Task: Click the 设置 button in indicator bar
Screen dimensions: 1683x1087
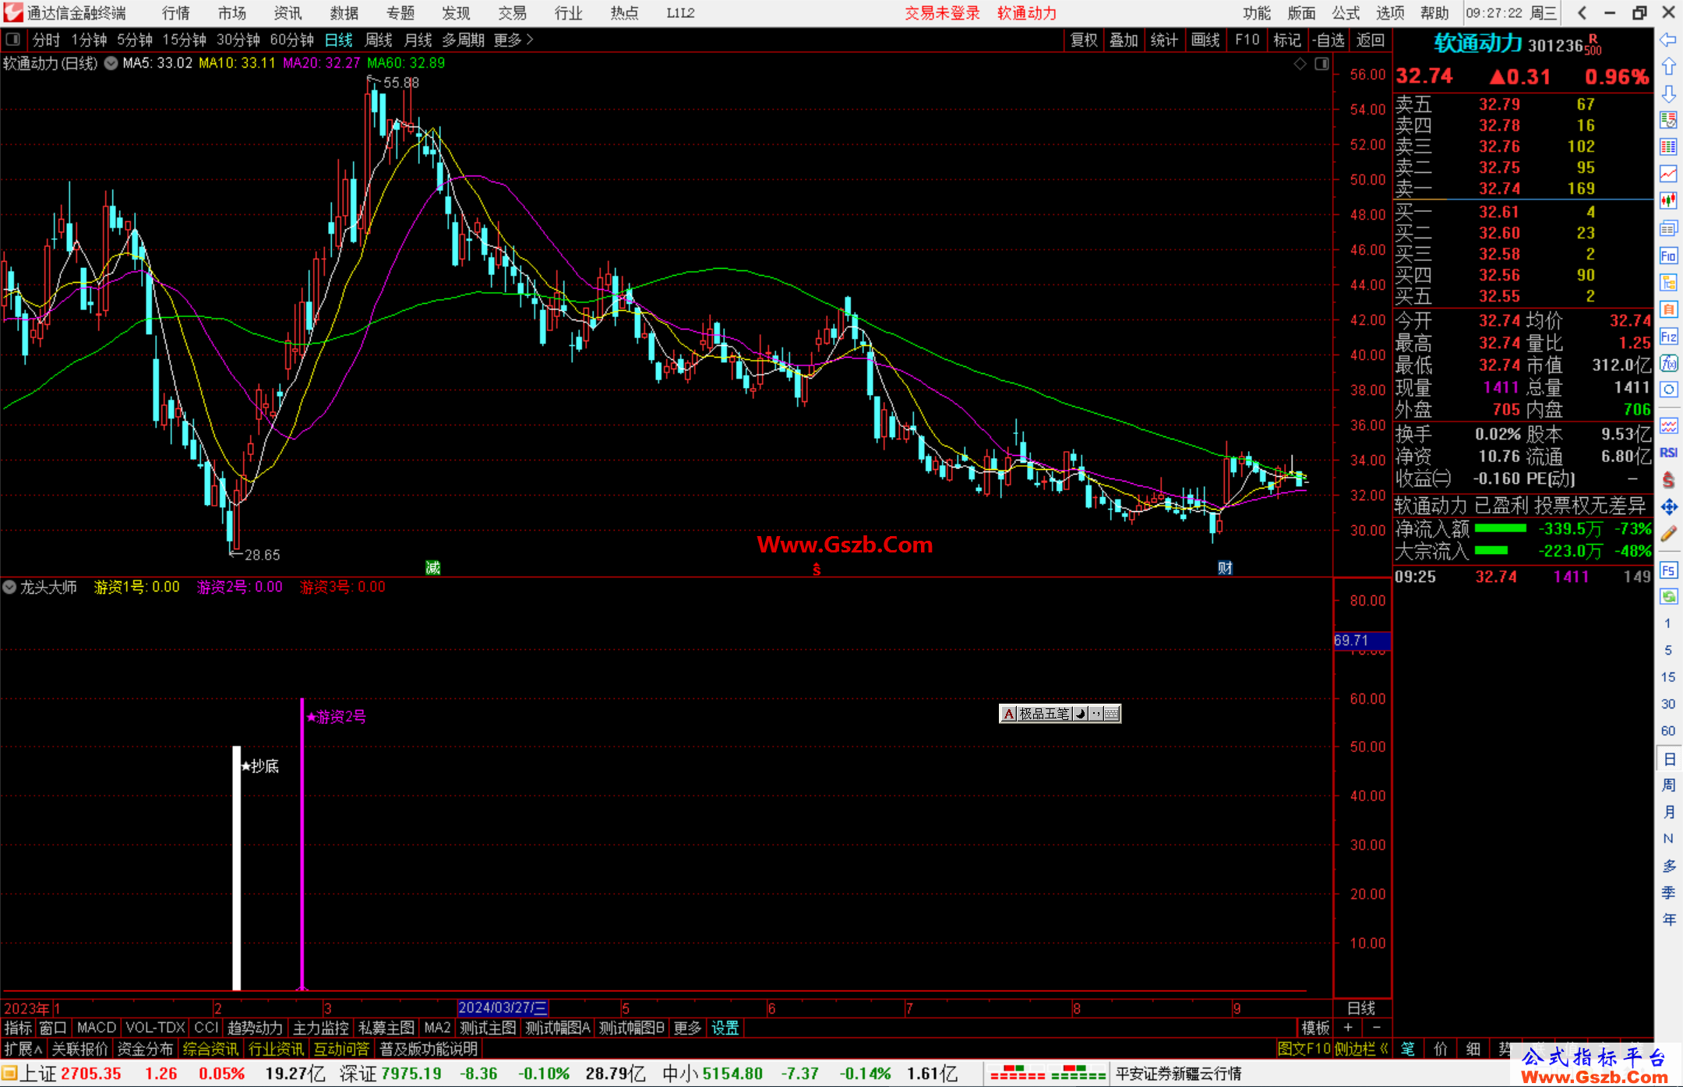Action: tap(725, 1028)
